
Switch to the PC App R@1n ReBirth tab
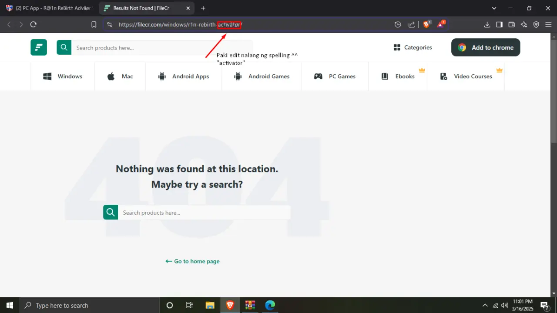[x=49, y=8]
